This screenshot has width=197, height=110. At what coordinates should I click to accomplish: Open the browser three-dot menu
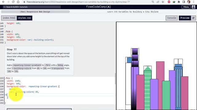pyautogui.click(x=194, y=2)
